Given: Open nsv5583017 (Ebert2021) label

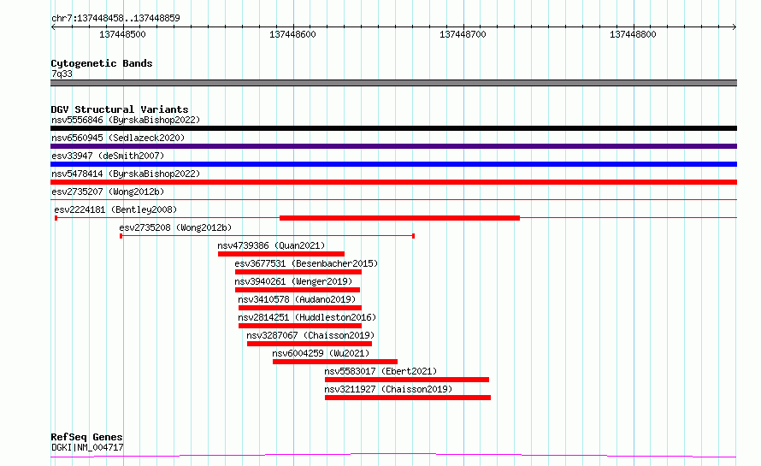Looking at the screenshot, I should click(x=381, y=371).
